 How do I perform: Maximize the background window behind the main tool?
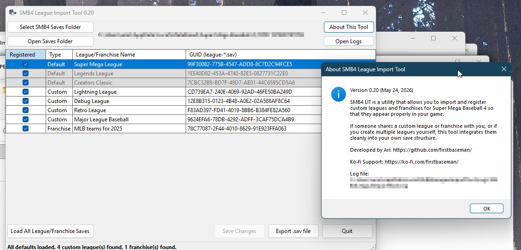coord(433,38)
